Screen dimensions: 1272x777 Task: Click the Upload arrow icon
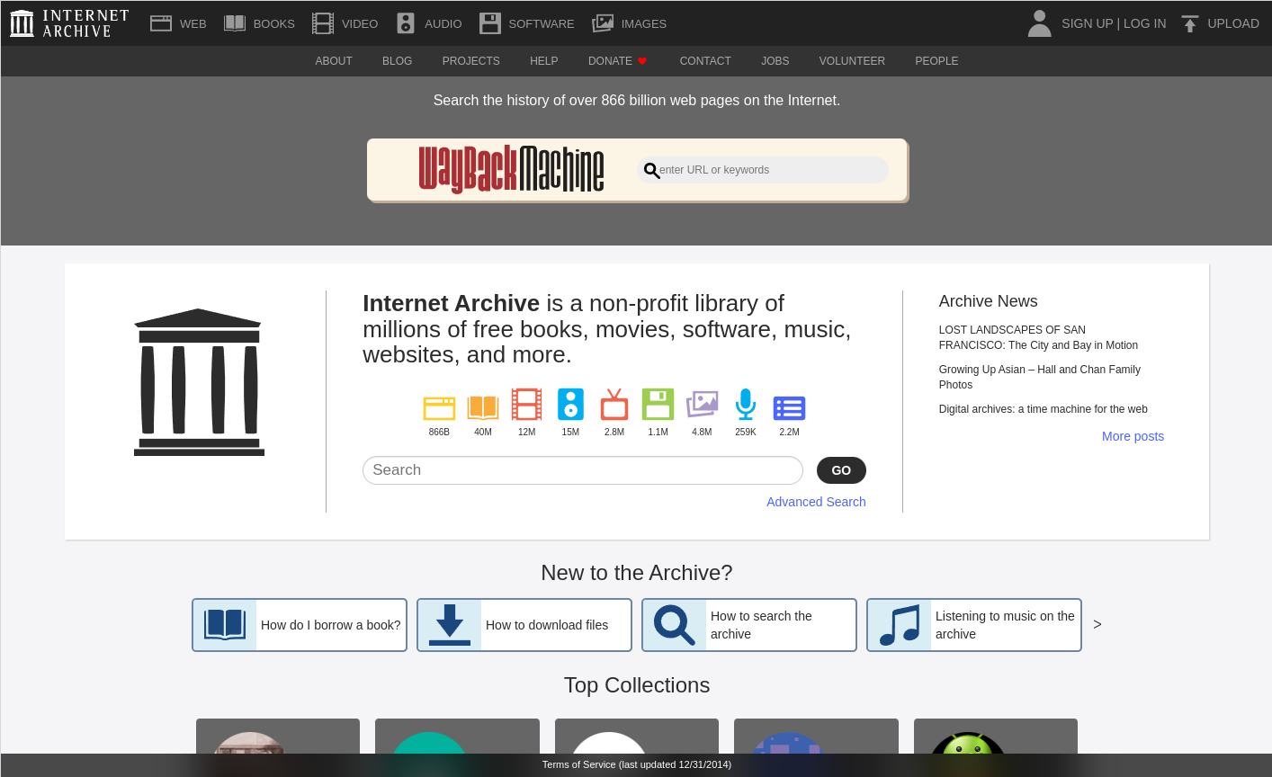[1190, 24]
